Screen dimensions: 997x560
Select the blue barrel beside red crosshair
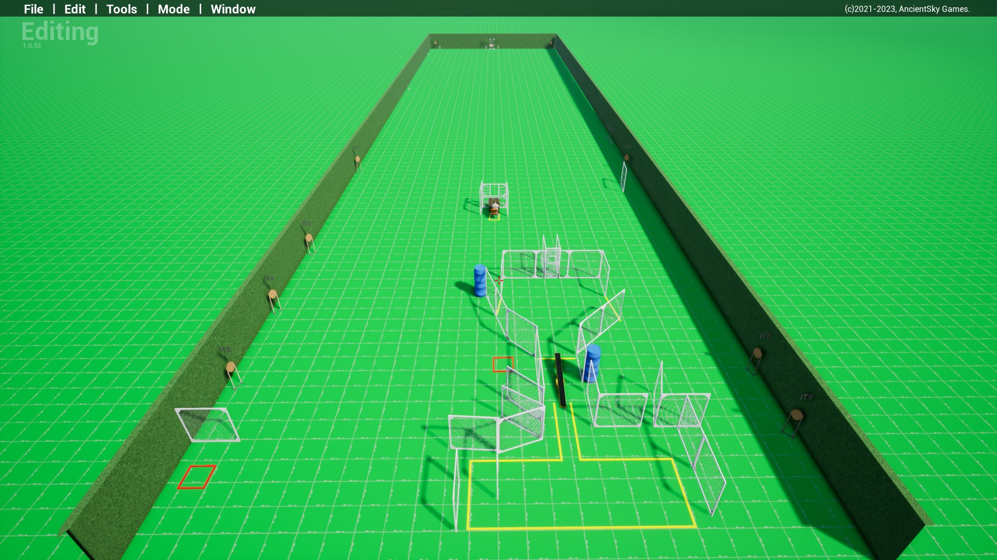(480, 281)
